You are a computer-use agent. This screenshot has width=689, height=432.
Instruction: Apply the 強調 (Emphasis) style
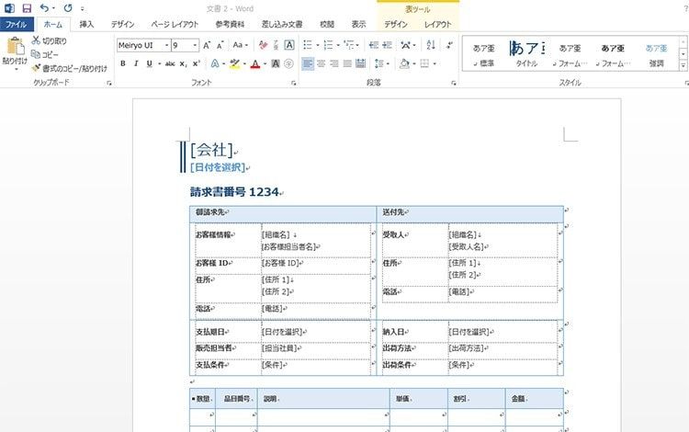tap(656, 53)
